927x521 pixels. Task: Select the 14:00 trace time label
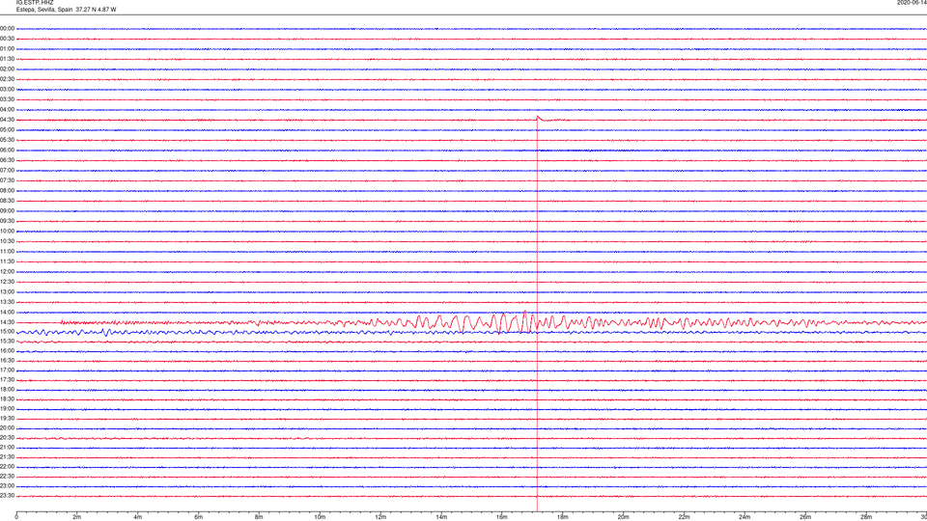(7, 312)
